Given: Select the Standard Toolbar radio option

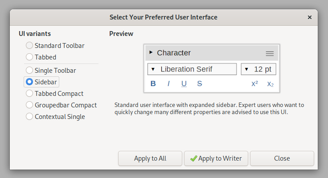Looking at the screenshot, I should click(29, 45).
